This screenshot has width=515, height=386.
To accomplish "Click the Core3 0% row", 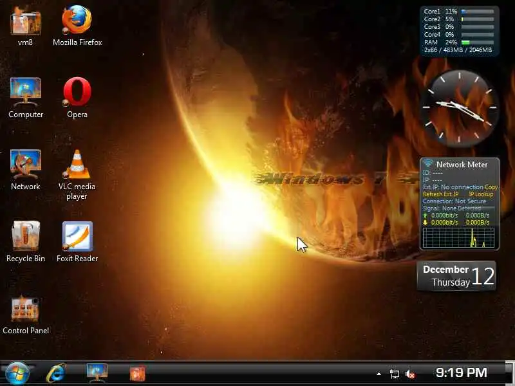I will click(x=459, y=27).
